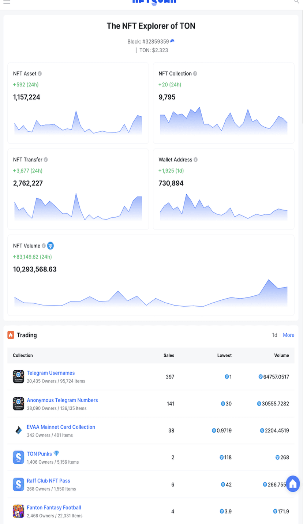Click the NFT Collection info icon
Viewport: 303px width, 524px height.
click(x=195, y=74)
